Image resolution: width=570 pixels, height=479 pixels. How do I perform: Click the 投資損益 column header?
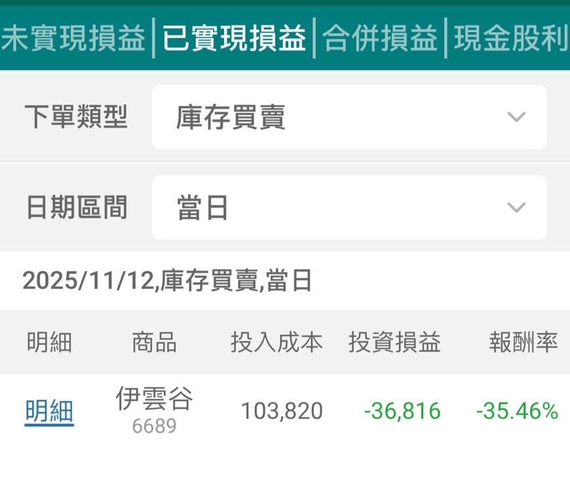click(x=395, y=342)
